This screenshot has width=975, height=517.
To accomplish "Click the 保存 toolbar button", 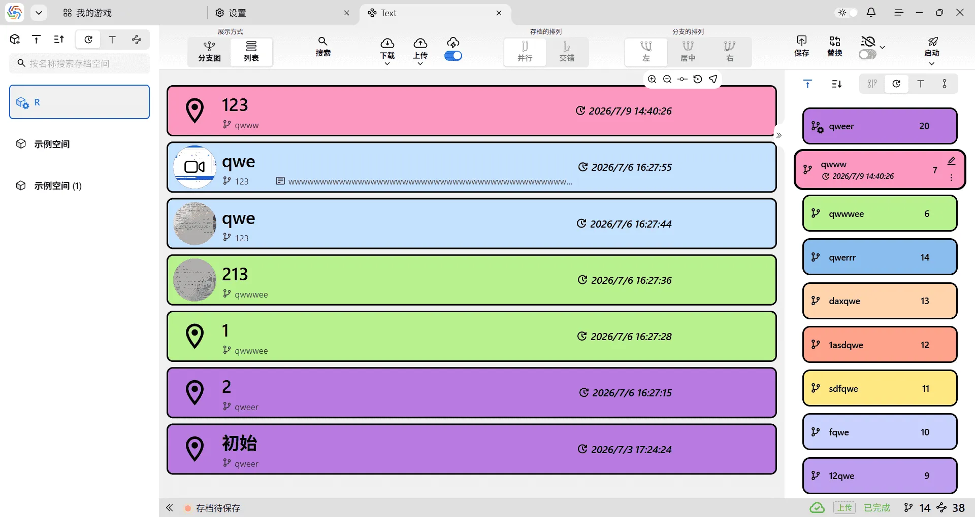I will tap(802, 46).
